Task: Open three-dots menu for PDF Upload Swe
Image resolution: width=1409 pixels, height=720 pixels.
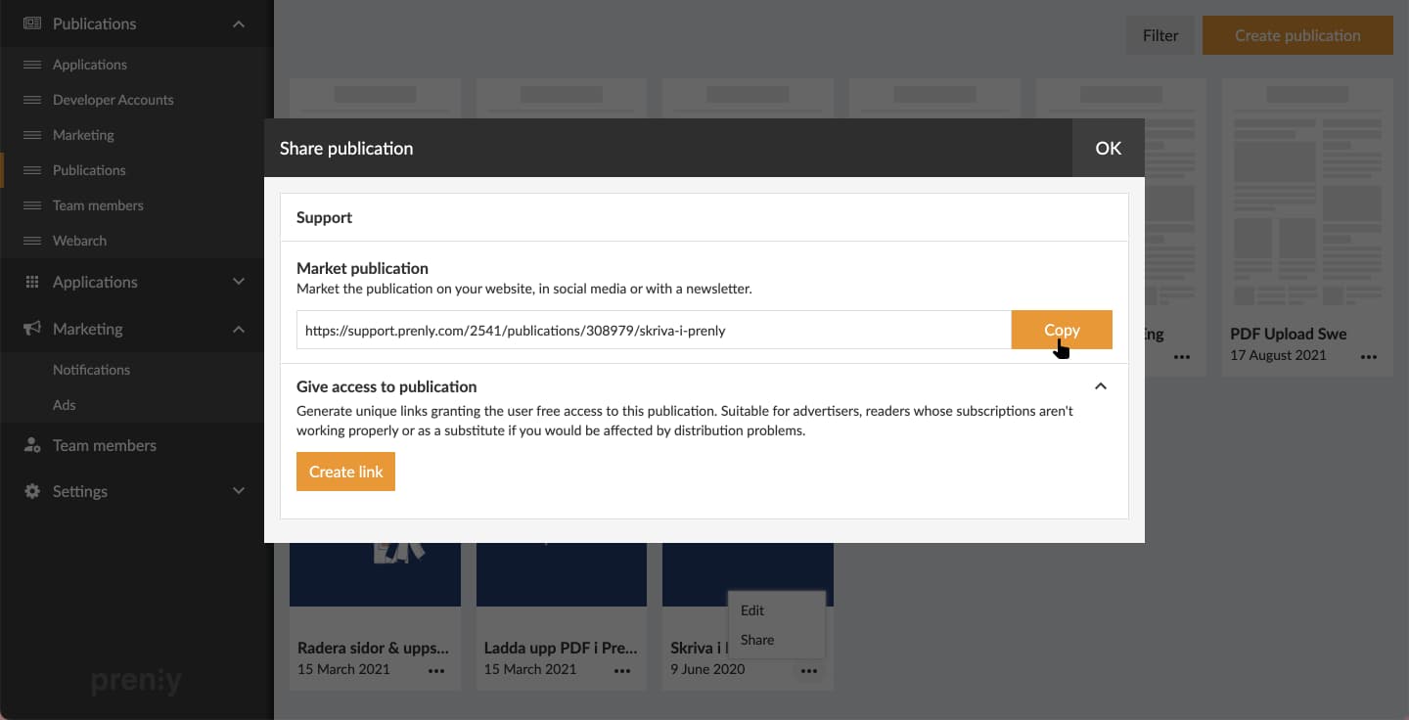Action: point(1368,357)
